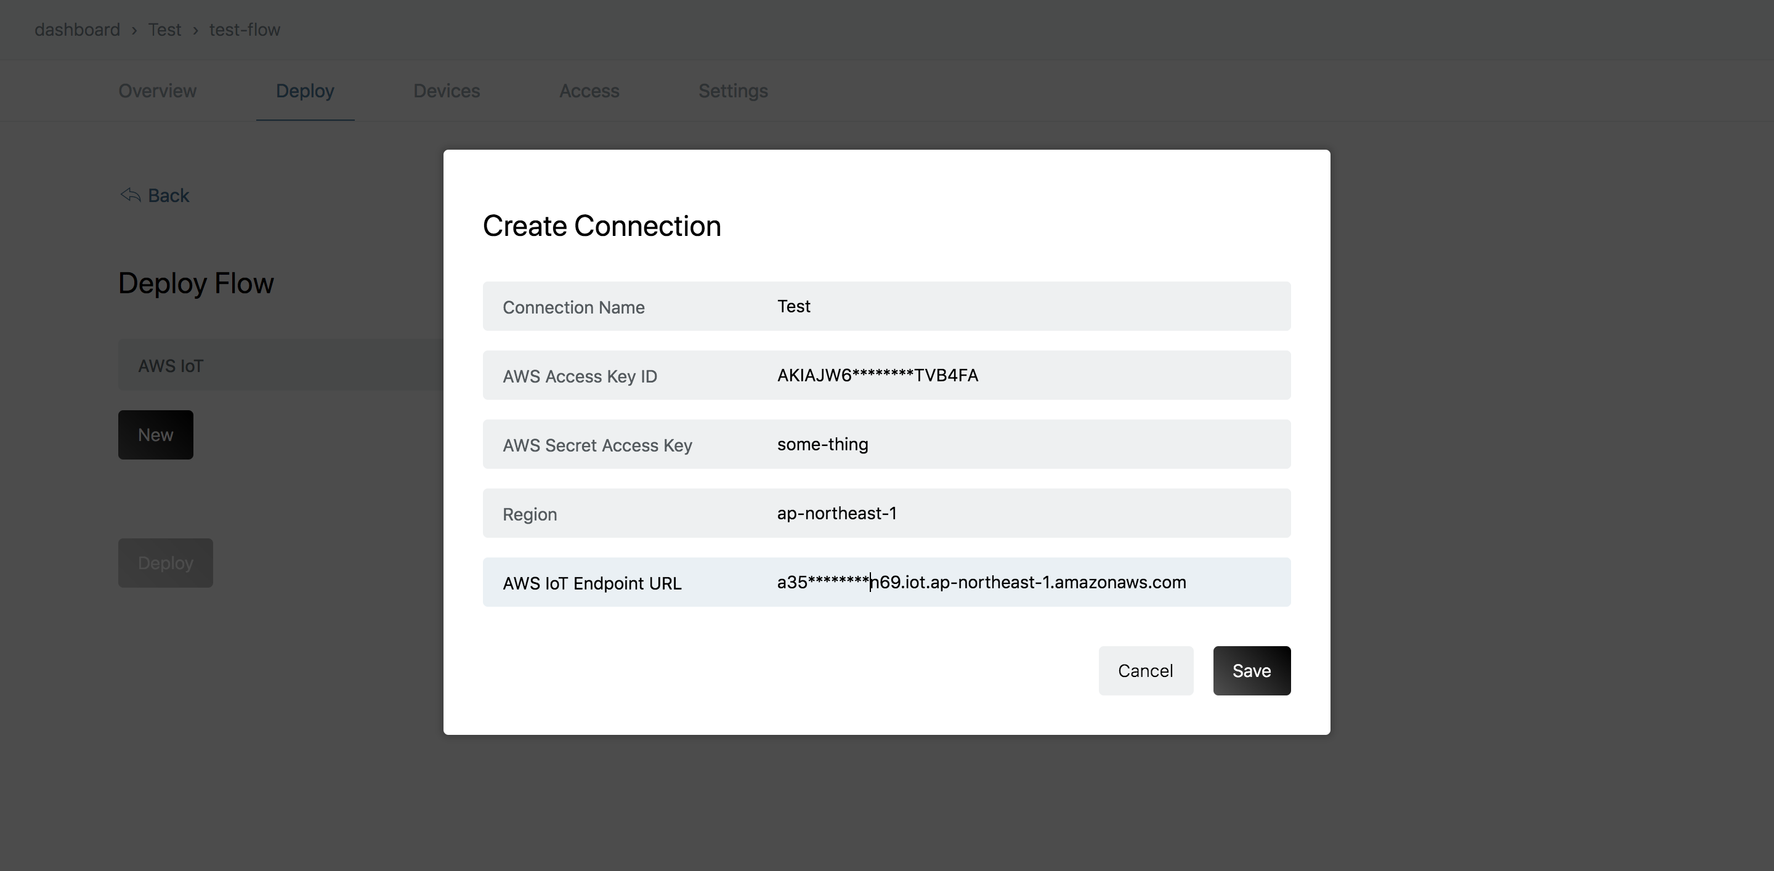Click the Deploy Flow heading
This screenshot has height=871, width=1774.
tap(196, 283)
